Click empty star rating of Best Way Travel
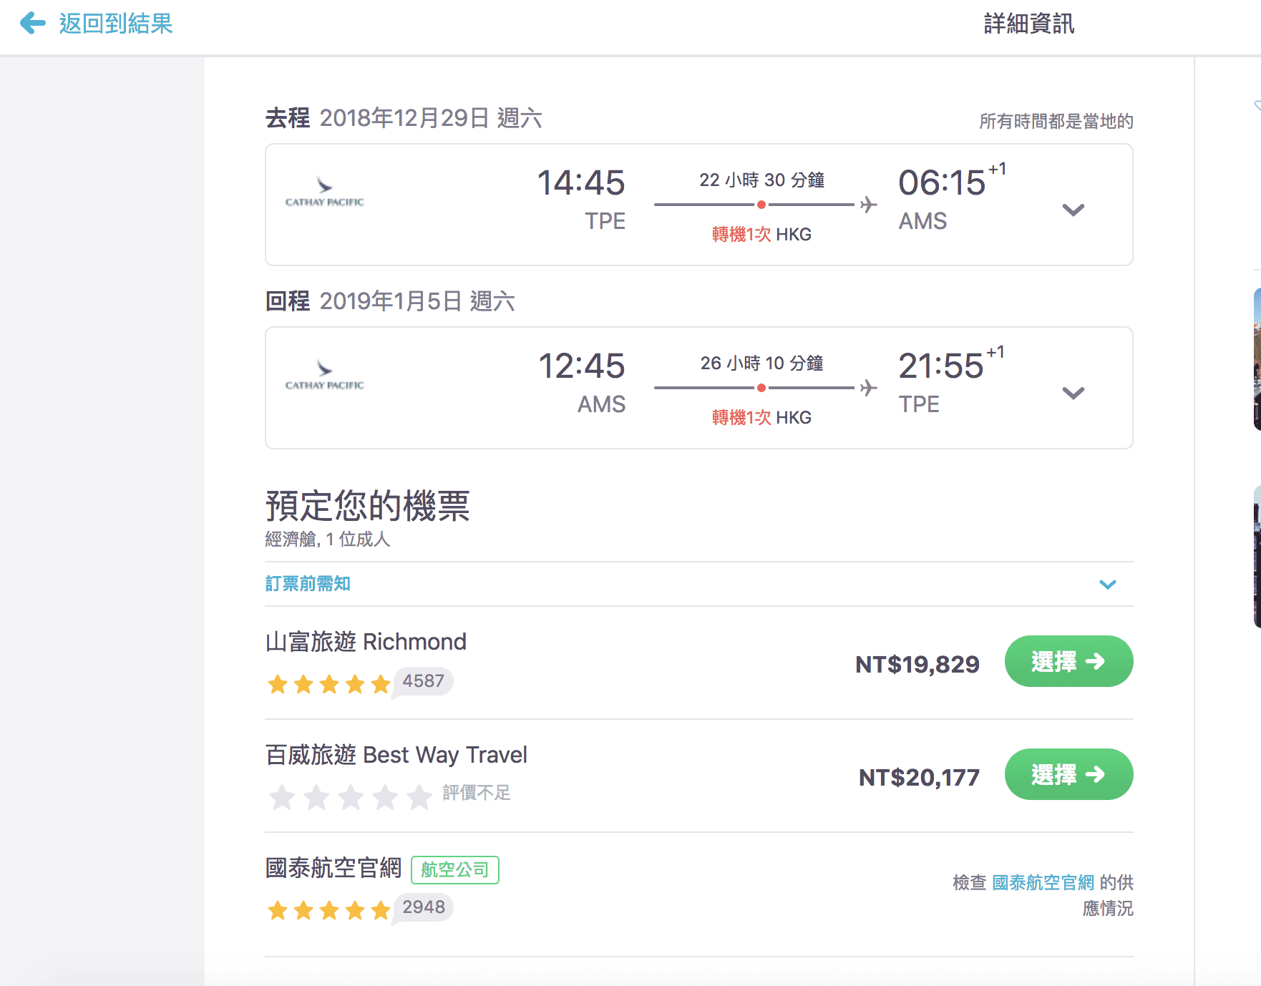This screenshot has height=986, width=1261. pyautogui.click(x=350, y=796)
